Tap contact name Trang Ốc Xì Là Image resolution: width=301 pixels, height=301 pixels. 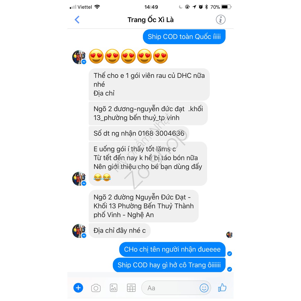(x=150, y=20)
